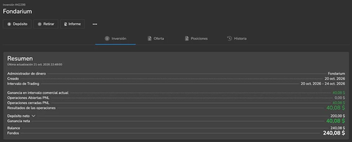Open the Informe report button
Screen dimensions: 352x142
(72, 24)
